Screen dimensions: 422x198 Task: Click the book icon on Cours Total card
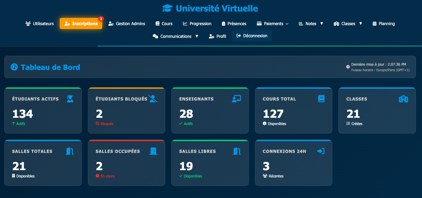[321, 99]
